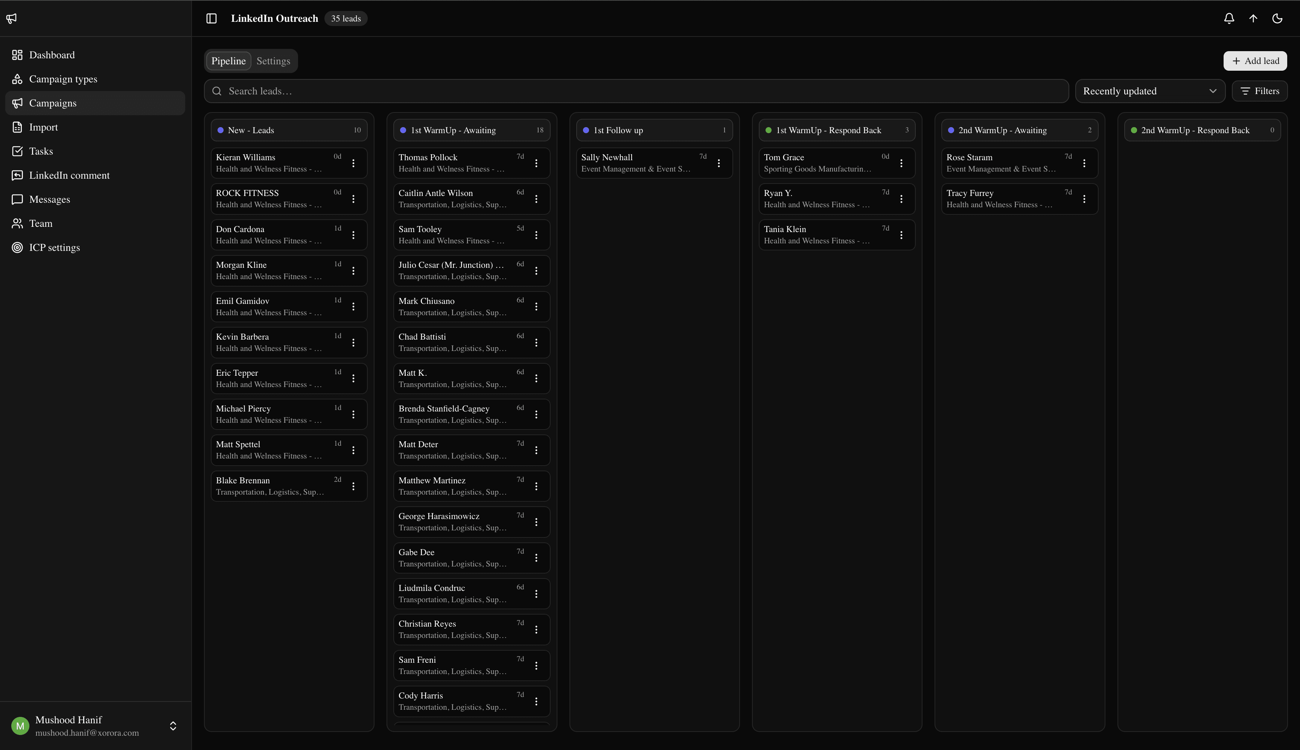
Task: Expand the Mushood Hanif account switcher
Action: pos(173,726)
